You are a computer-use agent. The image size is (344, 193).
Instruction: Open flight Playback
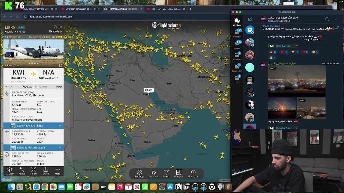(193, 174)
